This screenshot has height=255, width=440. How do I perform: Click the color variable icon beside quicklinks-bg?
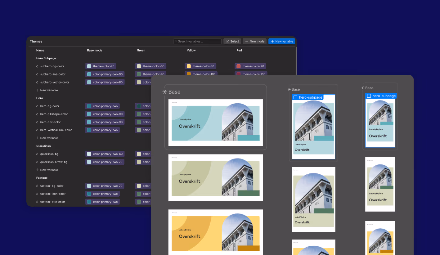(x=37, y=154)
